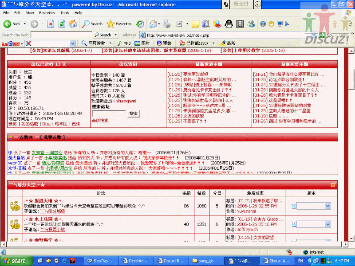Click the 搜索 forum search button
This screenshot has height=266, width=355.
click(134, 113)
